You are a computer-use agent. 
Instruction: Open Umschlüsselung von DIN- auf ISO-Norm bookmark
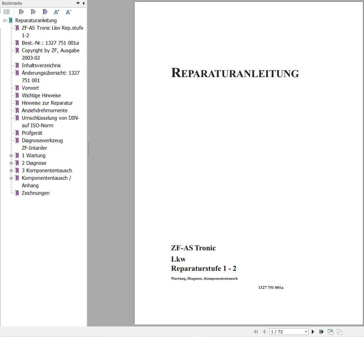tap(51, 121)
